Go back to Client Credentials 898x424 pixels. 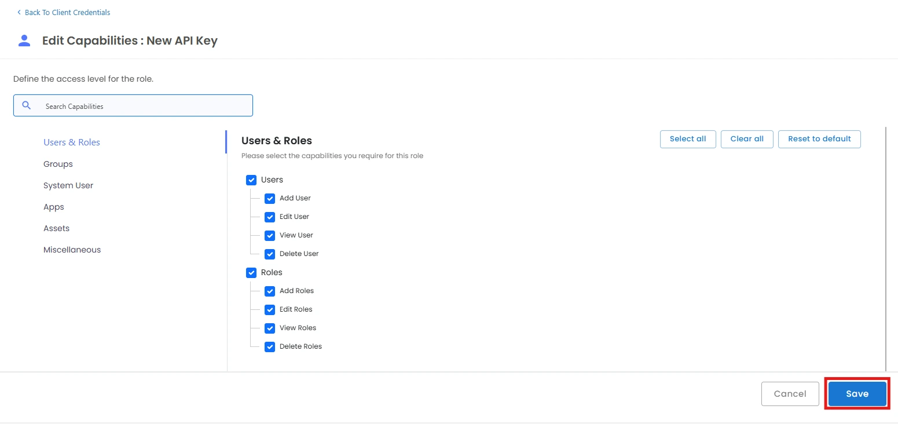[x=67, y=12]
